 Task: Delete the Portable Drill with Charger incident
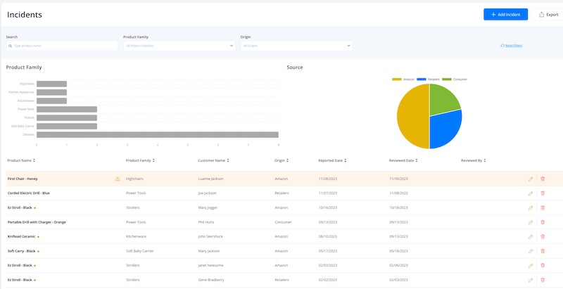click(x=543, y=222)
